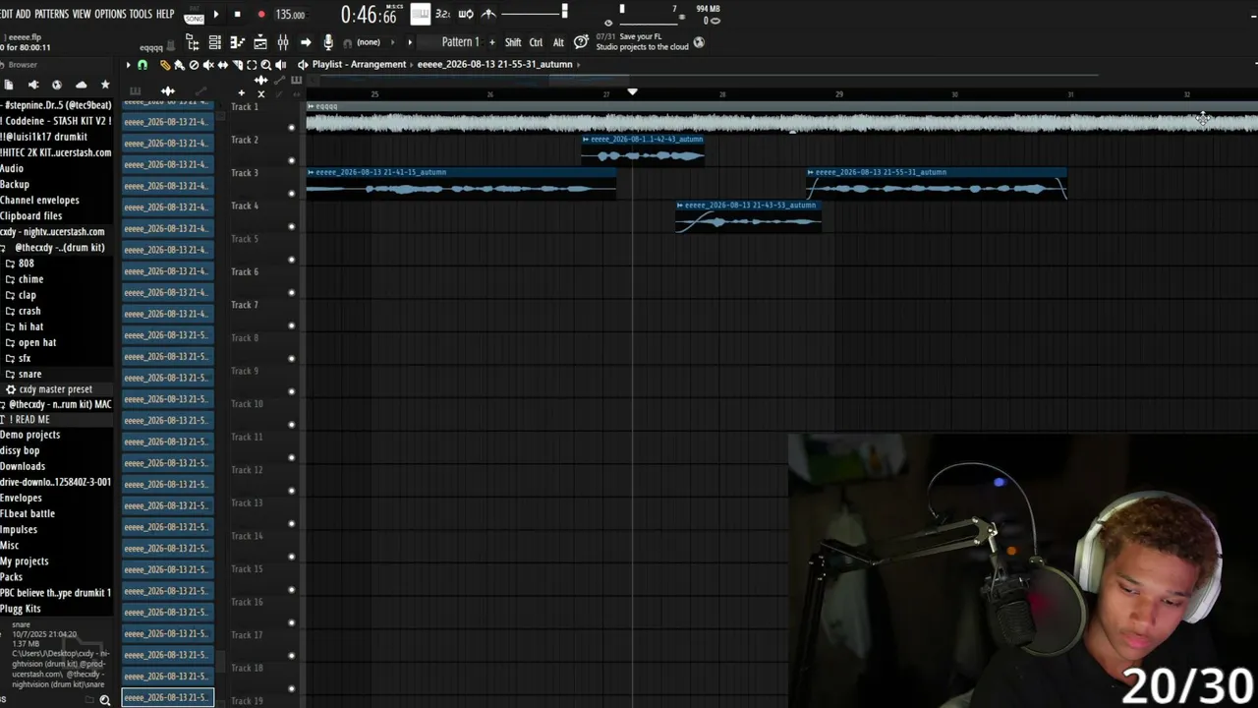Open the TOOLS menu
This screenshot has width=1258, height=708.
[141, 14]
